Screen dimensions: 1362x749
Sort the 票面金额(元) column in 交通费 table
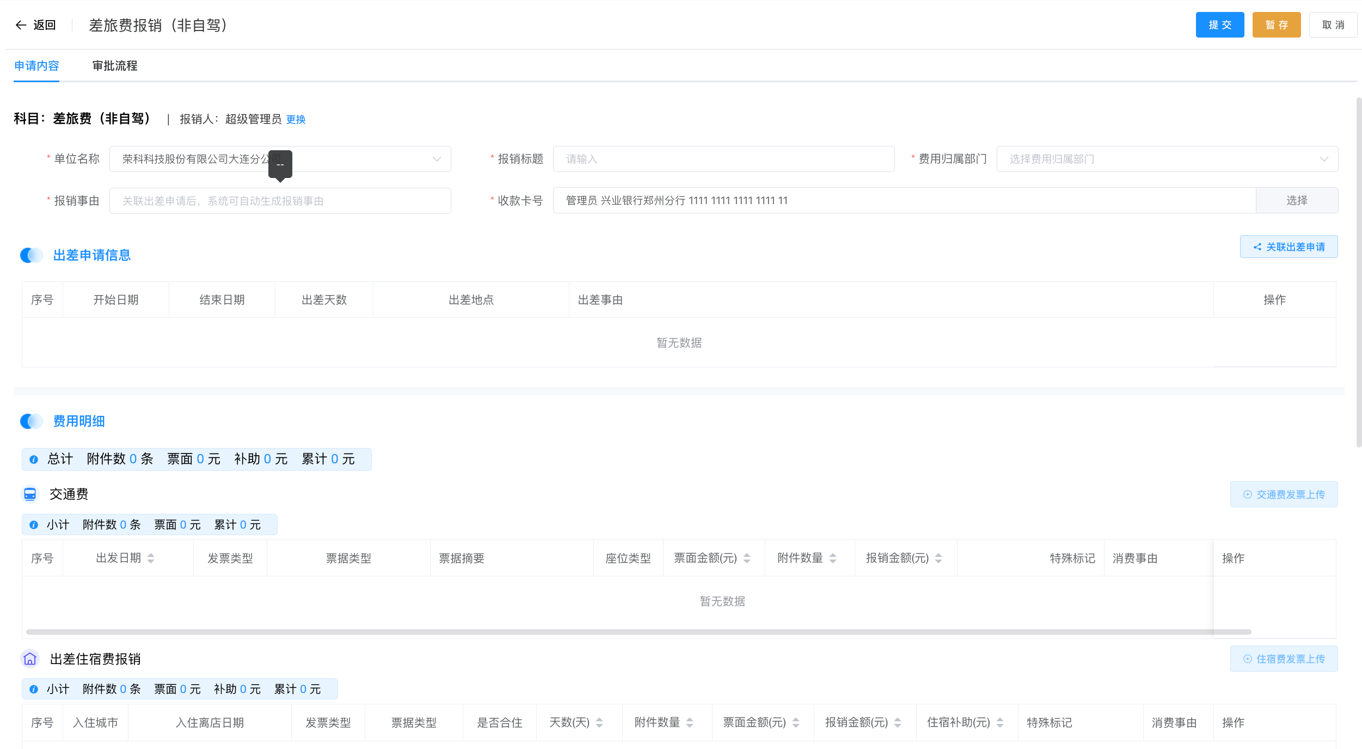(747, 558)
